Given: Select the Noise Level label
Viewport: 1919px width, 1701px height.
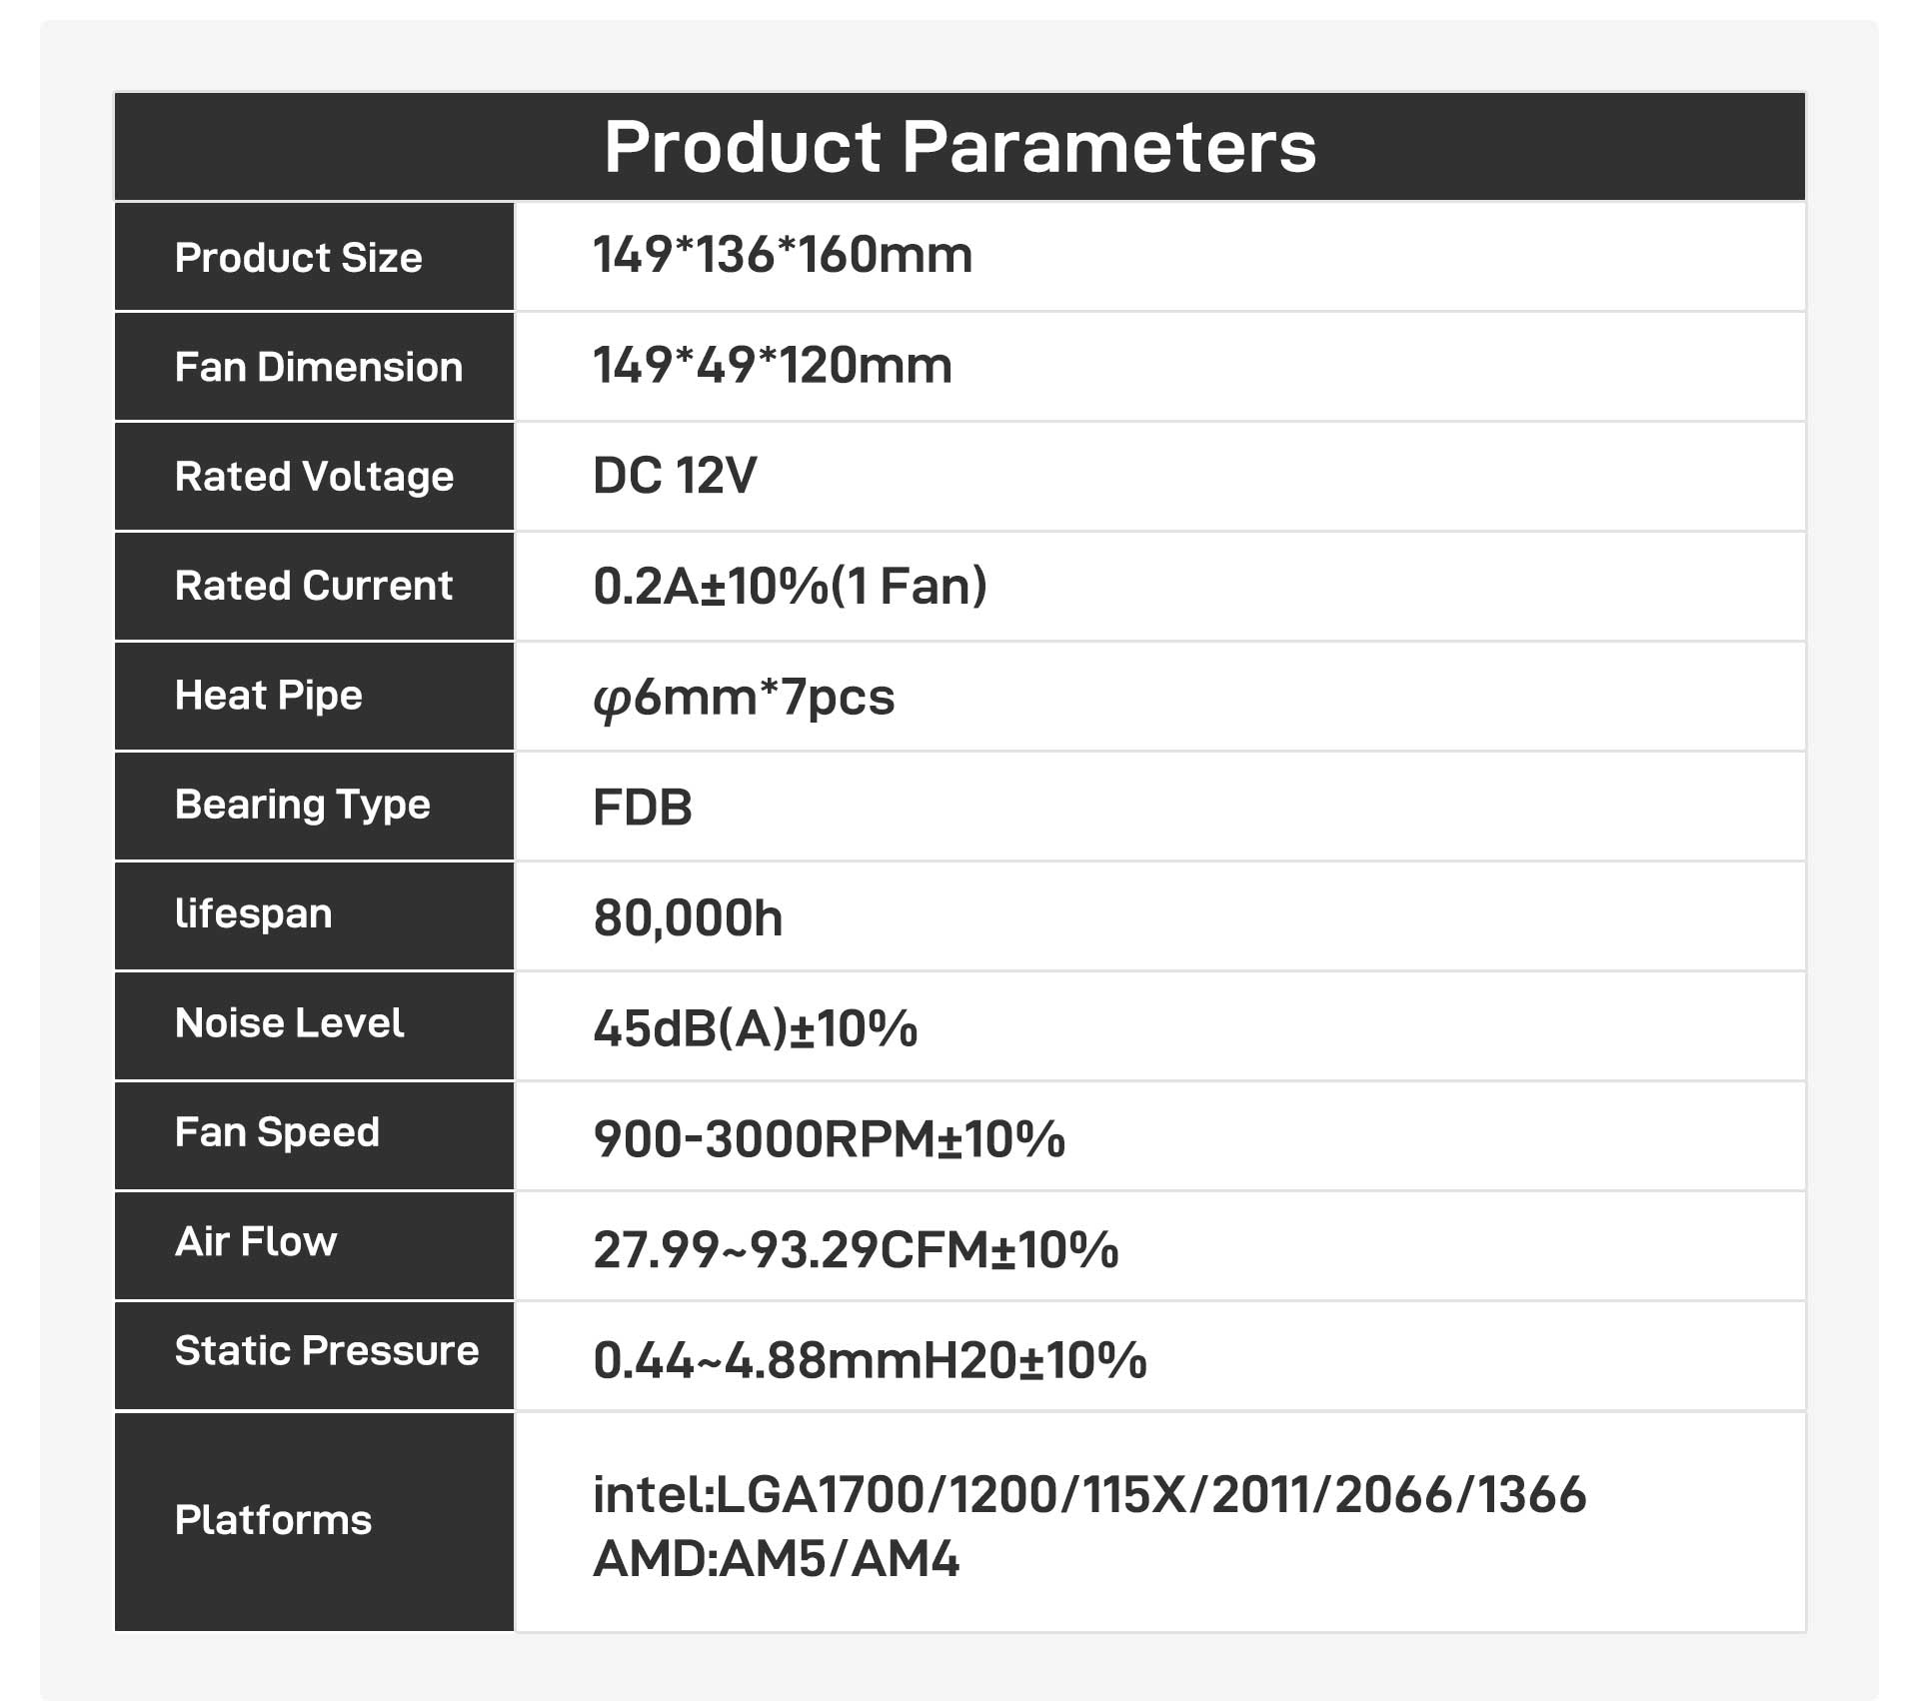Looking at the screenshot, I should pos(289,1022).
